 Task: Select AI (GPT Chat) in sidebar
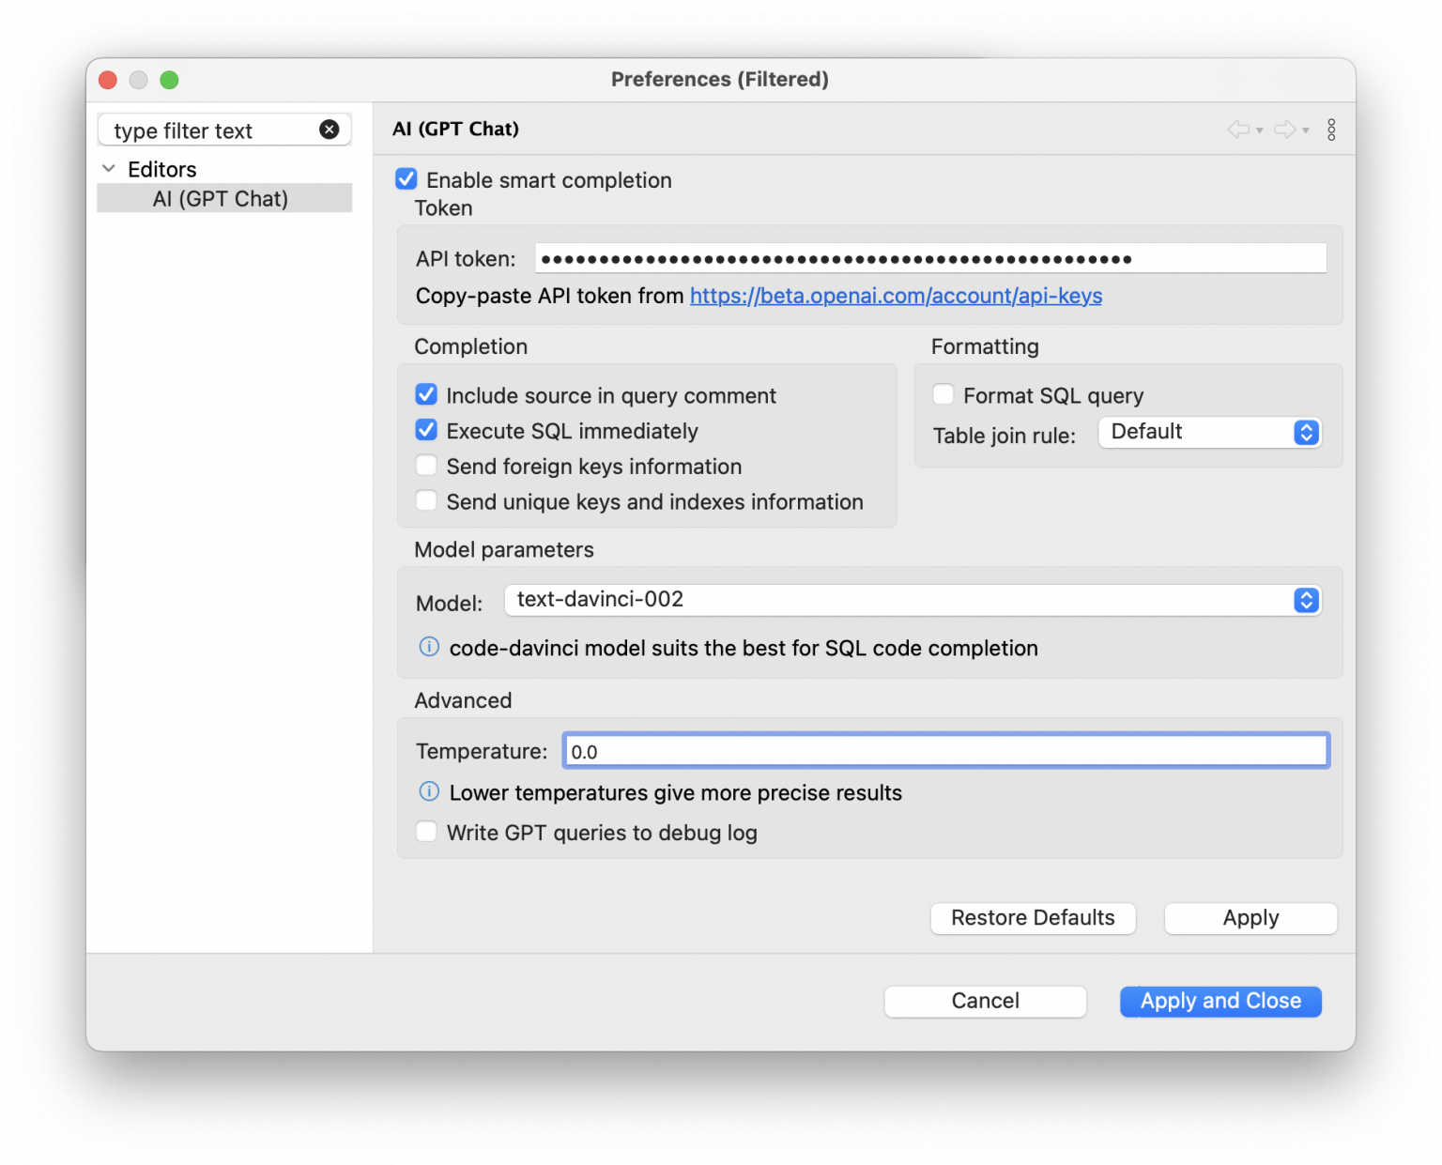(222, 198)
